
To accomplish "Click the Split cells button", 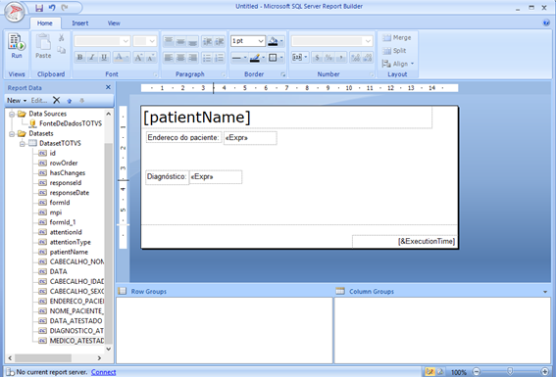I will pyautogui.click(x=394, y=51).
